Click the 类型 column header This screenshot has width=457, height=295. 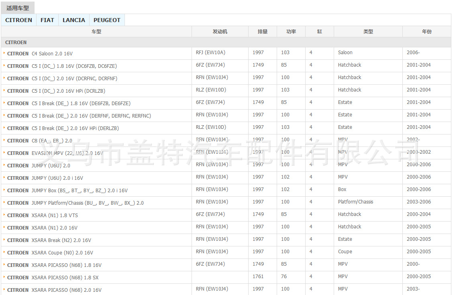click(x=368, y=31)
